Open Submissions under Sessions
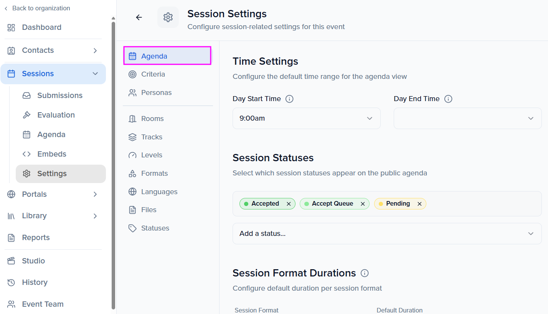The image size is (548, 314). point(61,95)
